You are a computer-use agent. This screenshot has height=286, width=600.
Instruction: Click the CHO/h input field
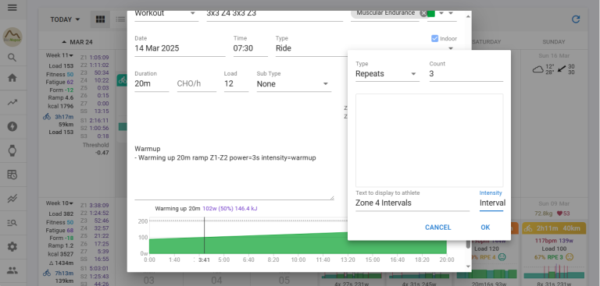pos(196,83)
